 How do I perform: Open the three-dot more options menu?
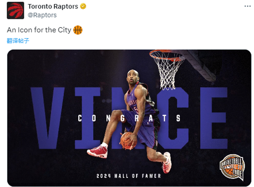(x=248, y=6)
